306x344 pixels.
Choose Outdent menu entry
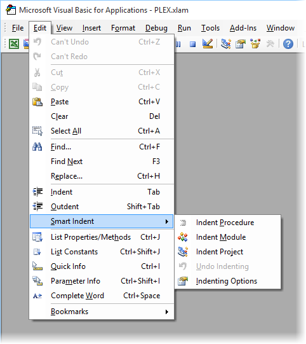click(102, 207)
